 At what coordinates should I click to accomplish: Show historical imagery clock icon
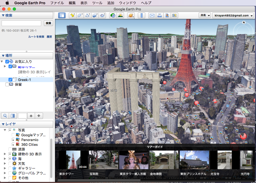113,15
